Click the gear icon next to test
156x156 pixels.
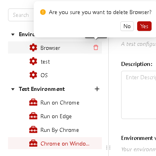pyautogui.click(x=33, y=61)
